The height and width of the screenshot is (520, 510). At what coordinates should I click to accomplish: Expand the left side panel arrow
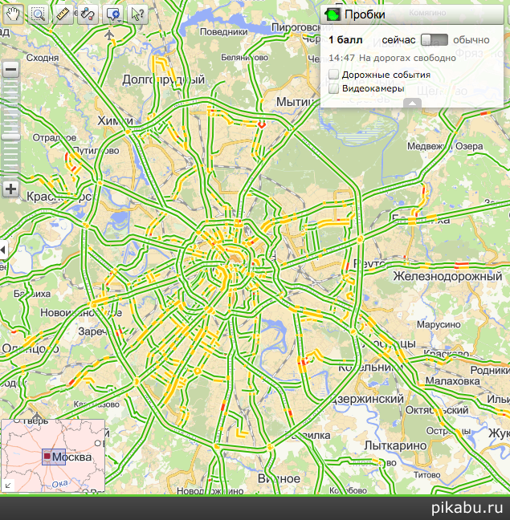(3, 250)
